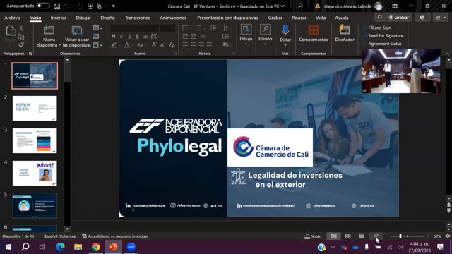
Task: Center the text alignment
Action: pos(193,45)
